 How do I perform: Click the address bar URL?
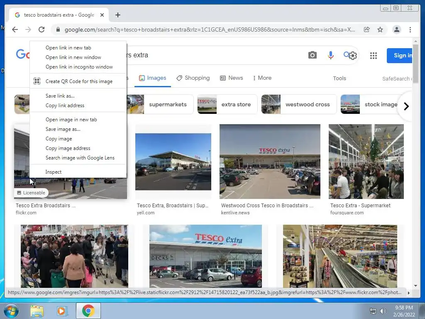coord(210,29)
